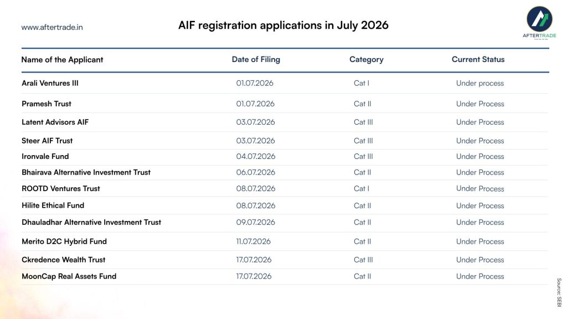Click the filing date of Ckredence Wealth Trust
The image size is (567, 319).
click(x=254, y=260)
